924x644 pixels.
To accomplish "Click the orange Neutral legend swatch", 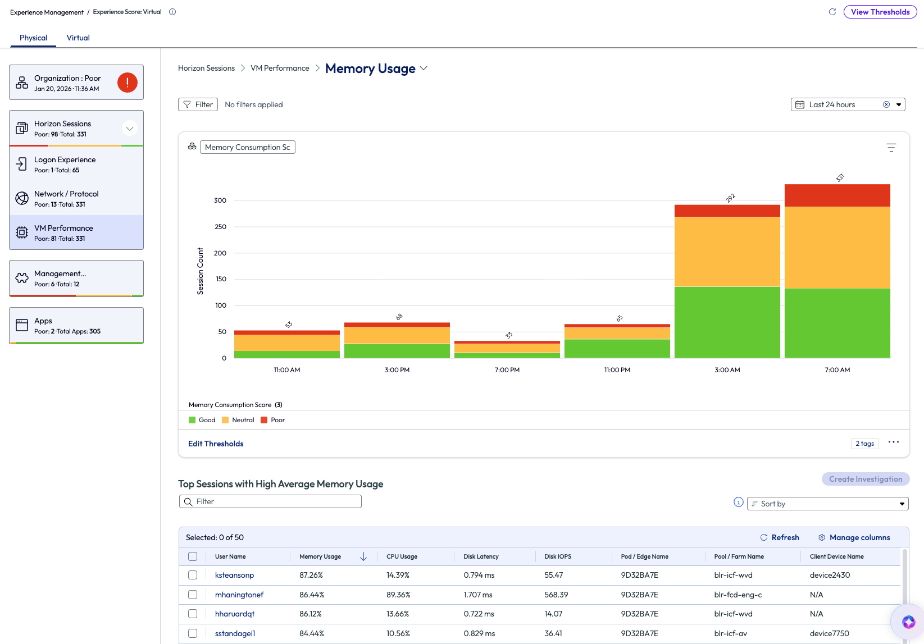I will pyautogui.click(x=225, y=420).
